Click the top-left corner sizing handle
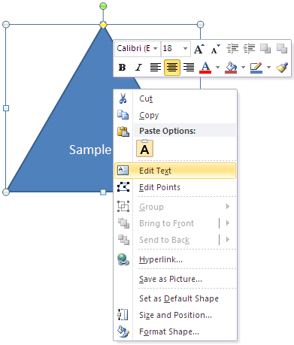294x345 pixels. (x=6, y=25)
